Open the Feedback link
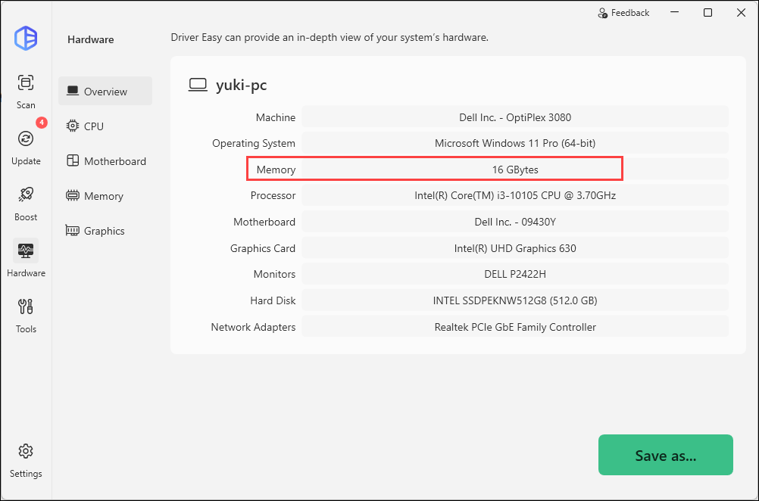Screen dimensions: 759x501 point(623,13)
